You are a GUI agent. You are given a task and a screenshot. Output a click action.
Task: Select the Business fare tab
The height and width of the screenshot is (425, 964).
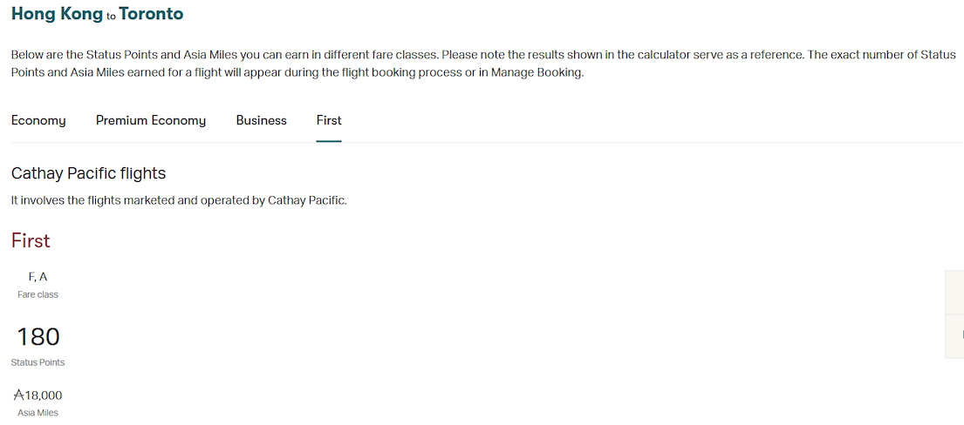coord(261,120)
